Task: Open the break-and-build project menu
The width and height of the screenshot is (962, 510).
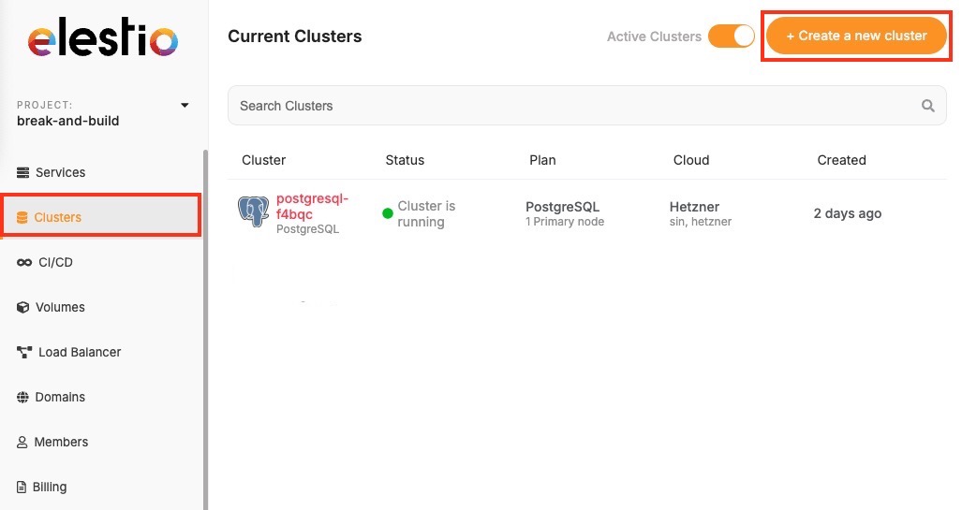Action: coord(67,121)
